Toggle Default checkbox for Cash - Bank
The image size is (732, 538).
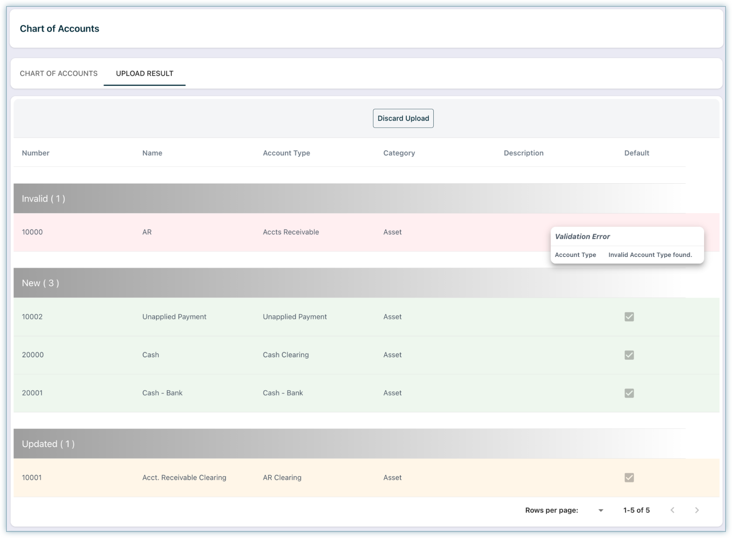tap(629, 393)
